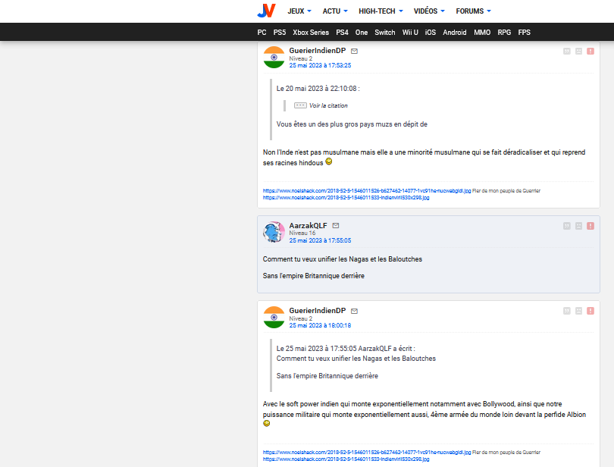Image resolution: width=614 pixels, height=467 pixels.
Task: Send private message to AarzakQLF via envelope
Action: 336,225
